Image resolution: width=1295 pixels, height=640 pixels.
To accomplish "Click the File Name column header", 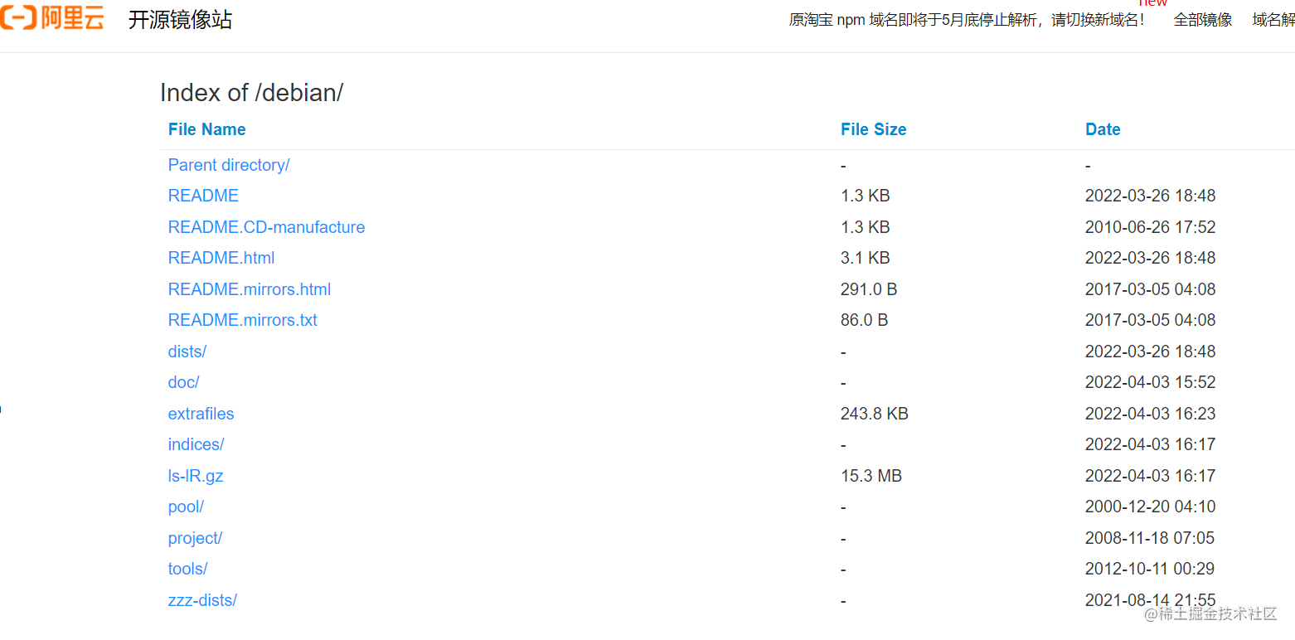I will pyautogui.click(x=206, y=129).
